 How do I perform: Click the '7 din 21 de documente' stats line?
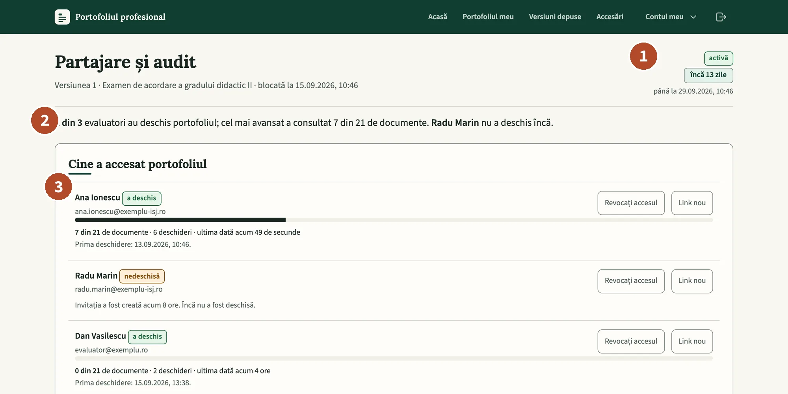click(188, 232)
